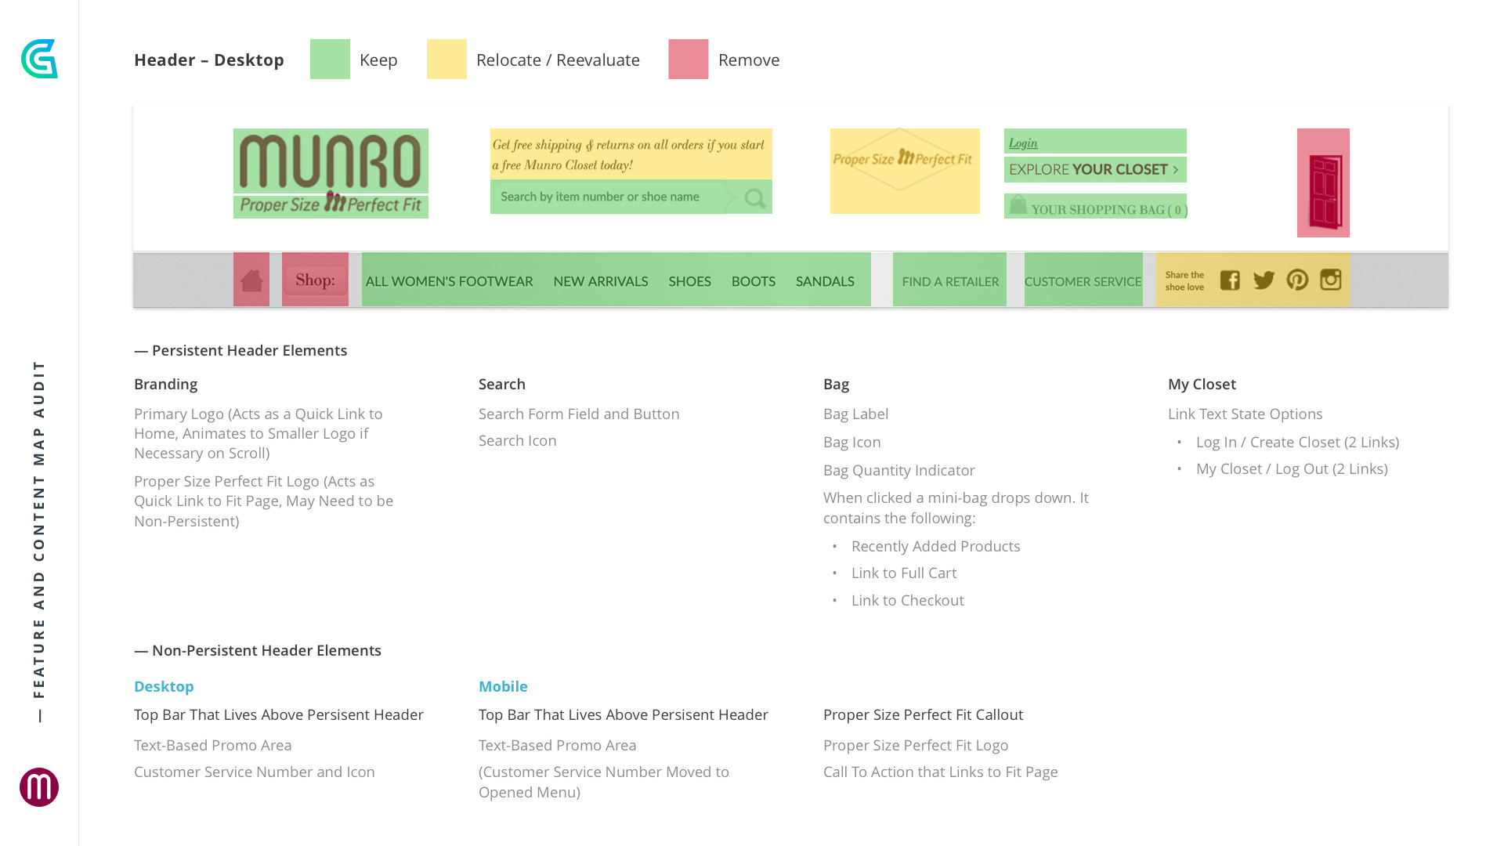
Task: Click Call To Action that Links to Fit Page
Action: click(941, 772)
